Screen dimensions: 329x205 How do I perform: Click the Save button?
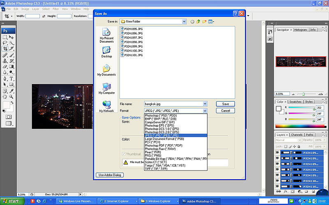[x=225, y=104]
